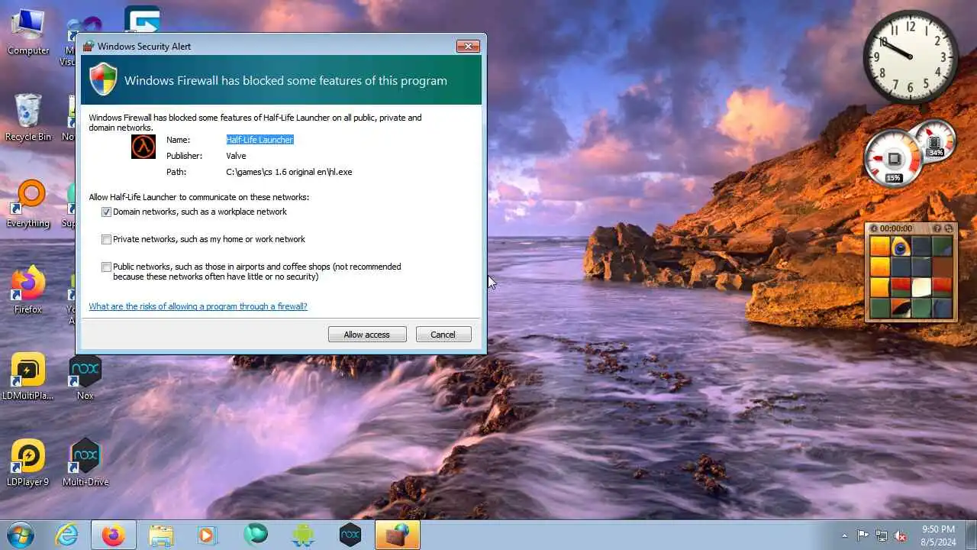Open the LDMultiPlayer desktop shortcut
The width and height of the screenshot is (977, 550).
(28, 376)
